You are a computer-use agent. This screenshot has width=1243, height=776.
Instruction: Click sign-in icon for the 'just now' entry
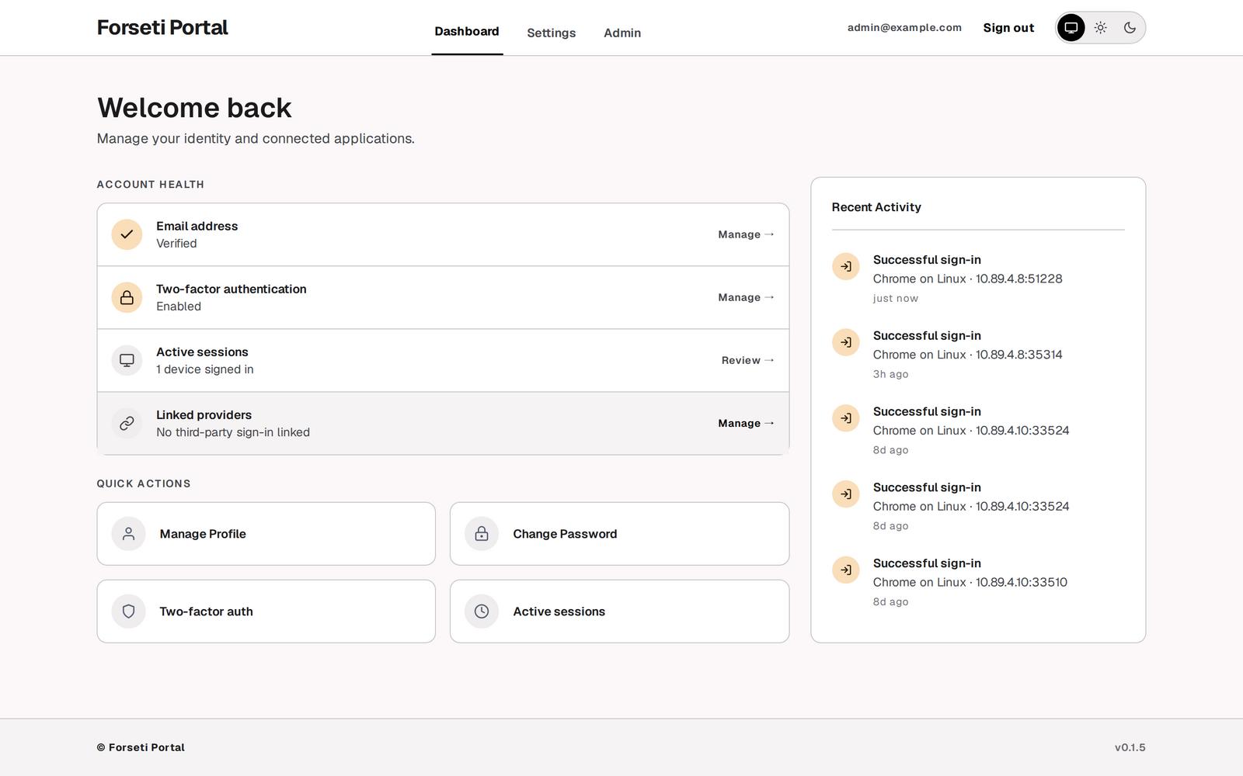tap(846, 266)
